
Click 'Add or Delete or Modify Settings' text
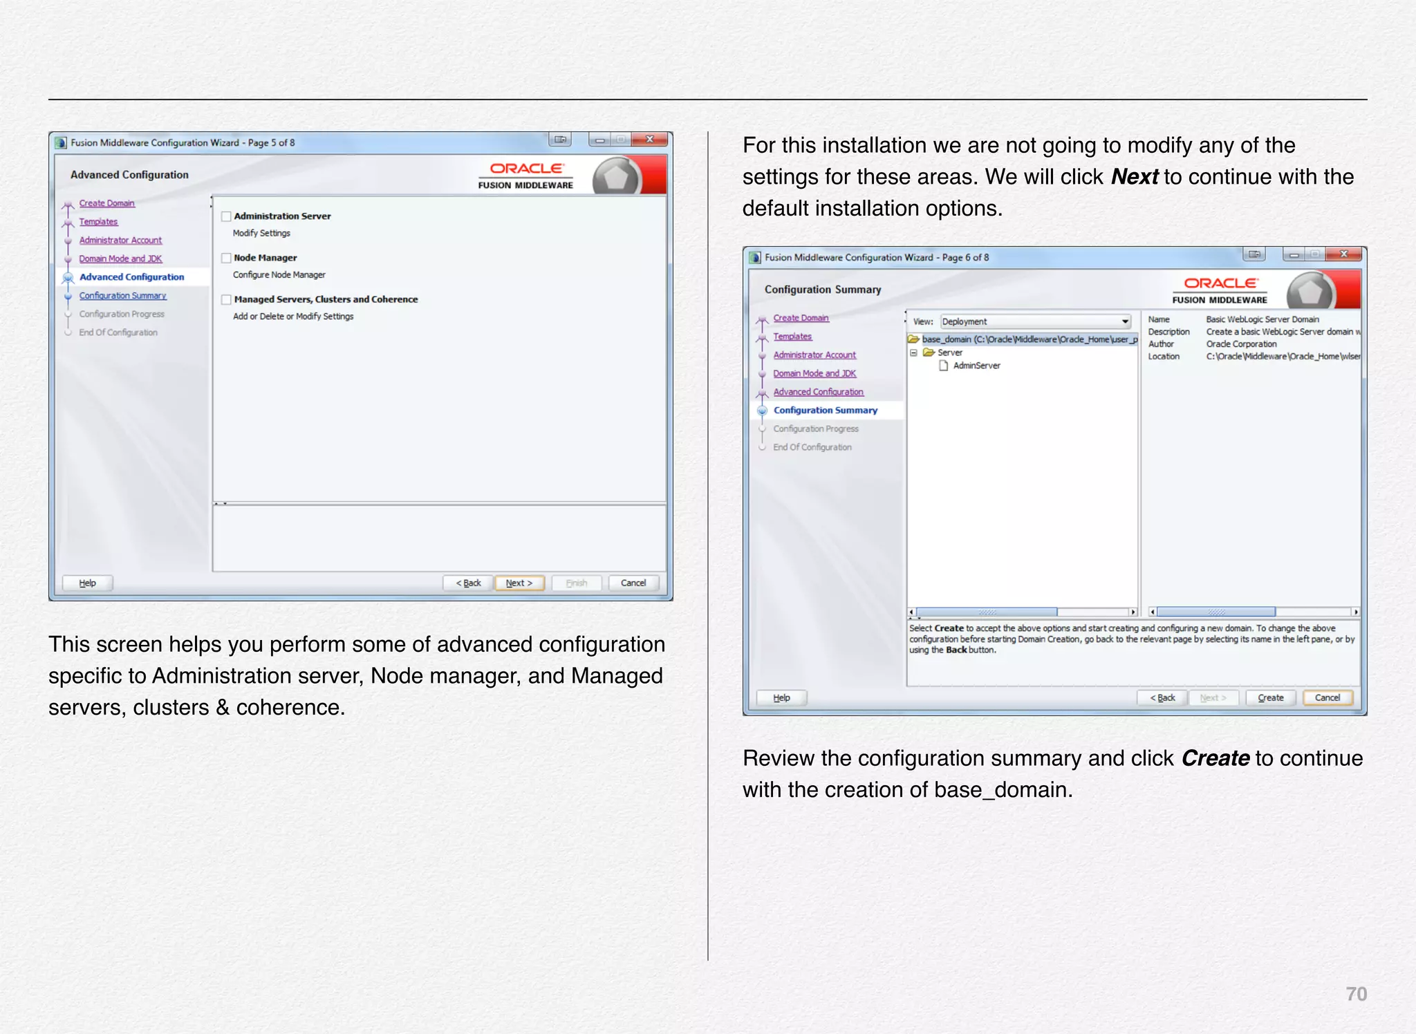pyautogui.click(x=293, y=317)
